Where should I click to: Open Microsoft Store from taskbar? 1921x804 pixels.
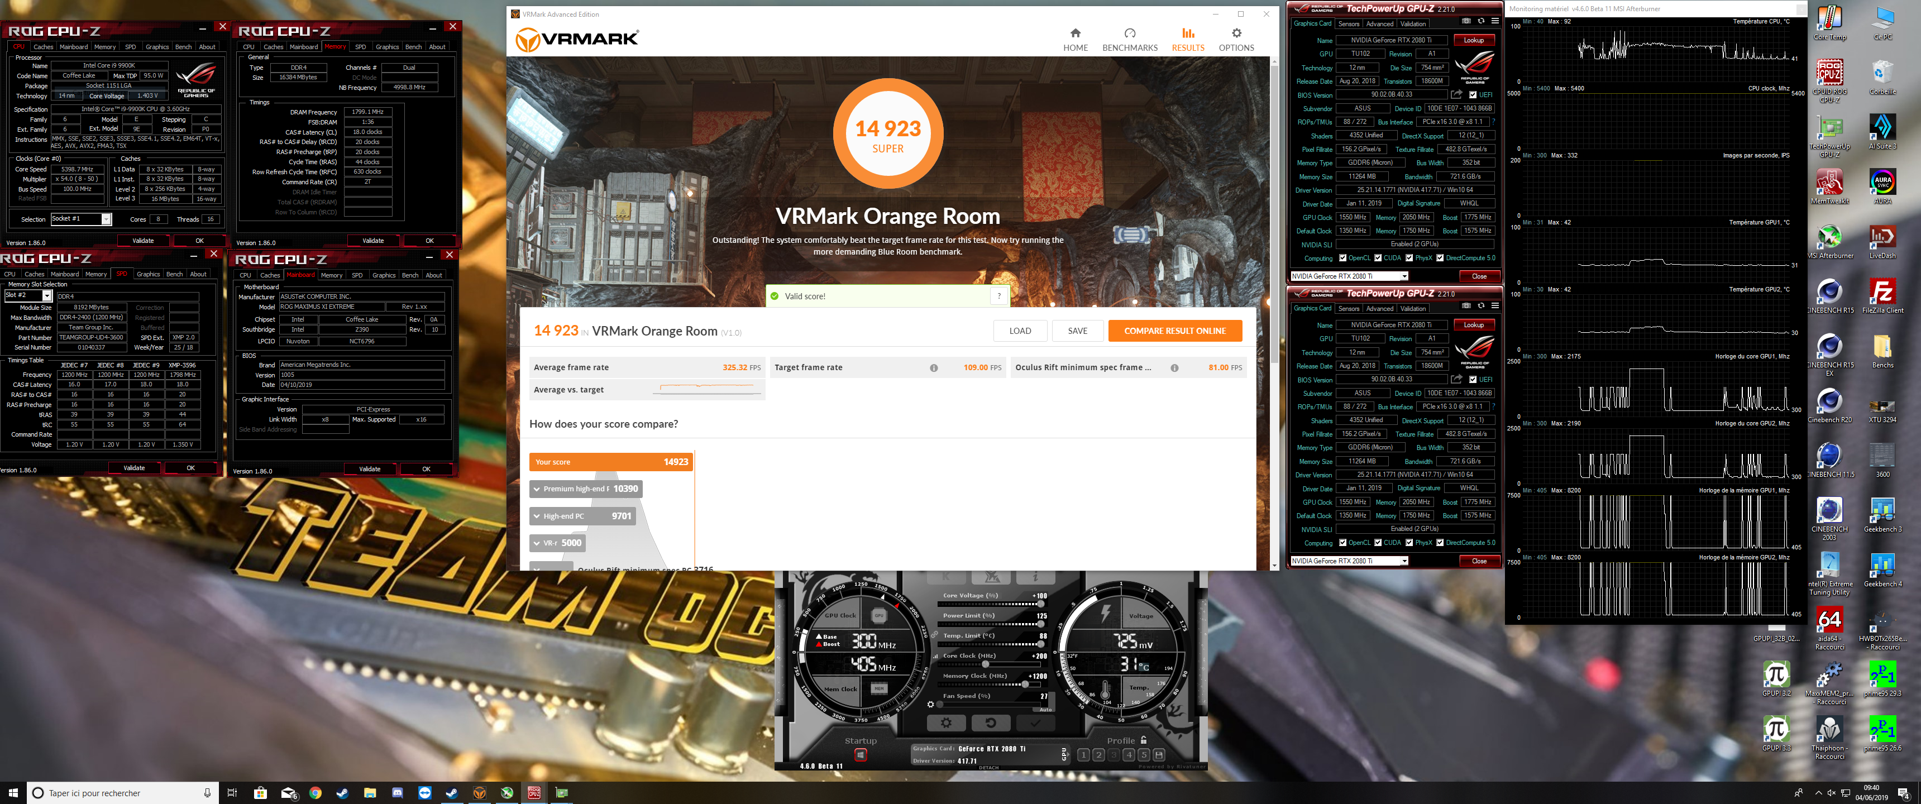point(260,793)
